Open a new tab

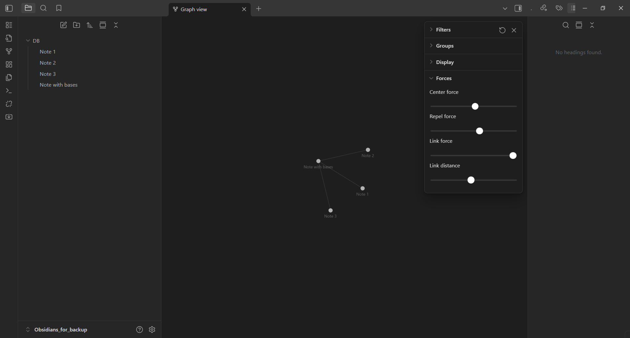259,9
